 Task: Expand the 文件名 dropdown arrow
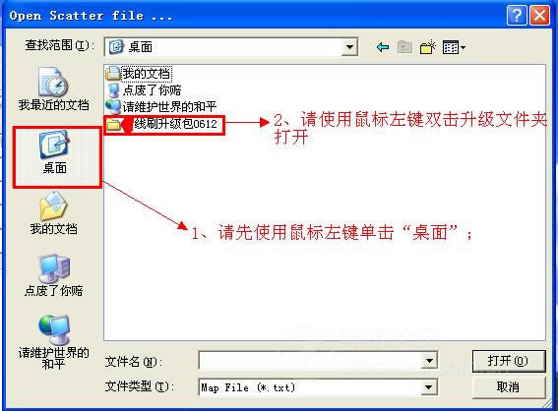(429, 361)
